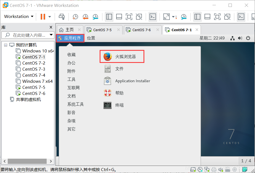Viewport: 255px width, 173px height.
Task: Select CentOS 7-5 in the library tree
Action: coord(34,87)
